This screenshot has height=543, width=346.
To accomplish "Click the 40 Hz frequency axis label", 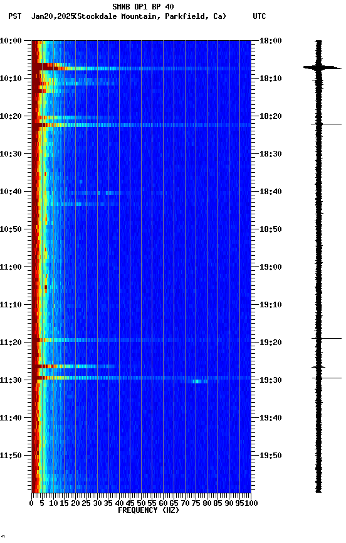I will [x=119, y=503].
